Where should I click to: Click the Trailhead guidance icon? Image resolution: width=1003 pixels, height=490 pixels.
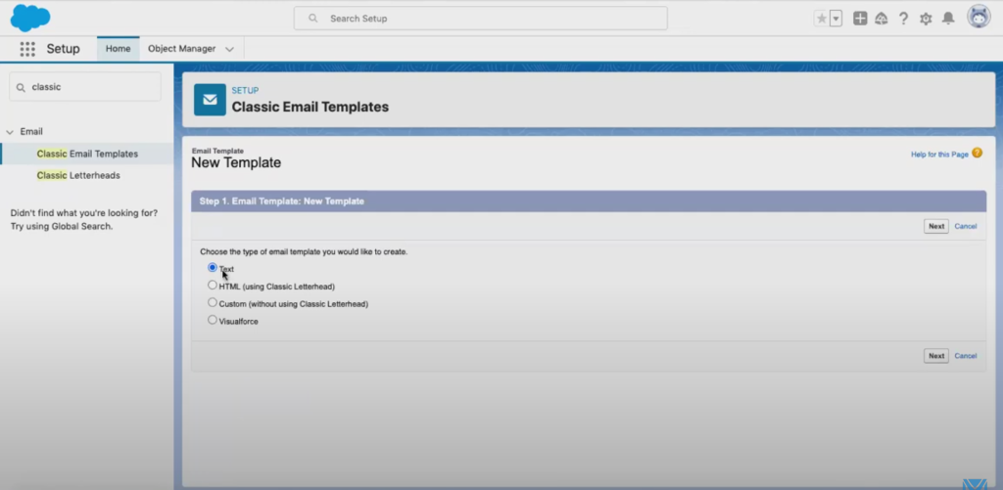(882, 19)
